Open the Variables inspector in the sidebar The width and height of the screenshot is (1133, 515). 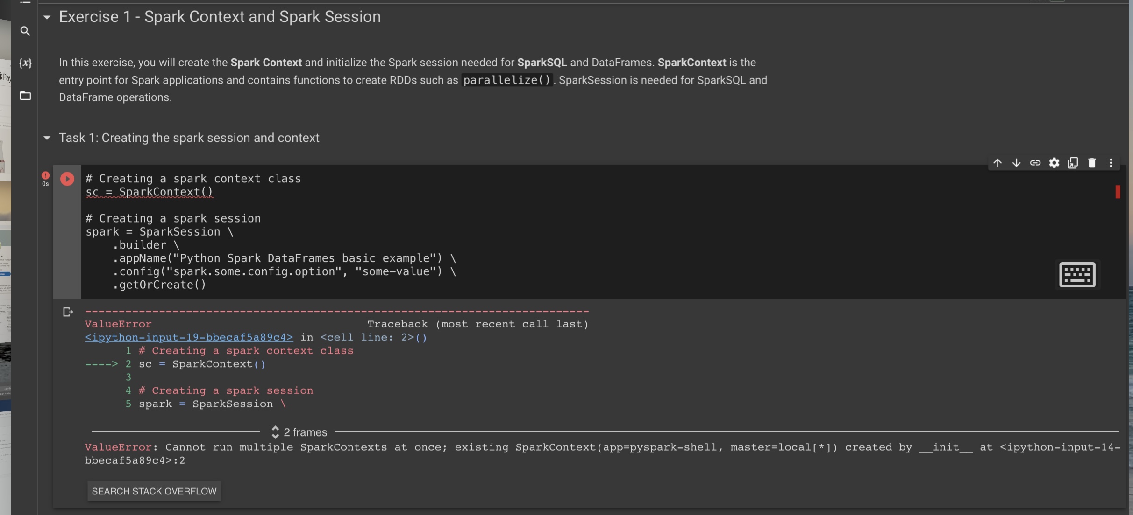[25, 63]
